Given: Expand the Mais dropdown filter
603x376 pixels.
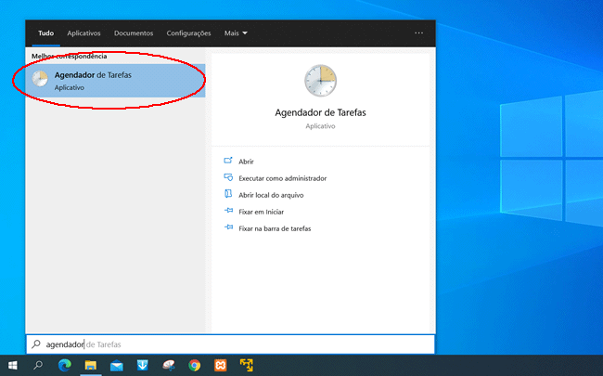Looking at the screenshot, I should pyautogui.click(x=236, y=33).
